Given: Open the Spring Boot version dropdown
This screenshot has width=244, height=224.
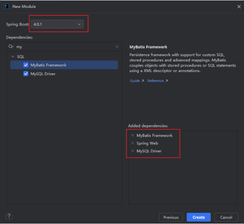Looking at the screenshot, I should [x=57, y=24].
